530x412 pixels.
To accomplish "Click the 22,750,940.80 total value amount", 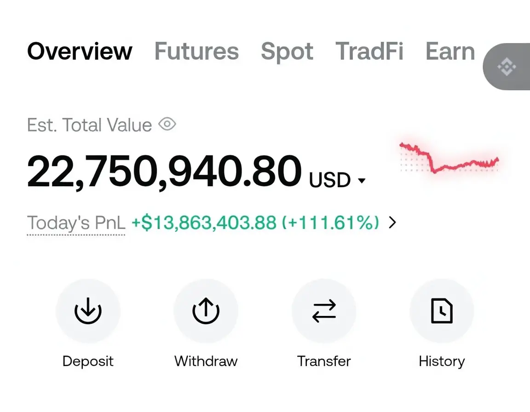I will [x=164, y=171].
